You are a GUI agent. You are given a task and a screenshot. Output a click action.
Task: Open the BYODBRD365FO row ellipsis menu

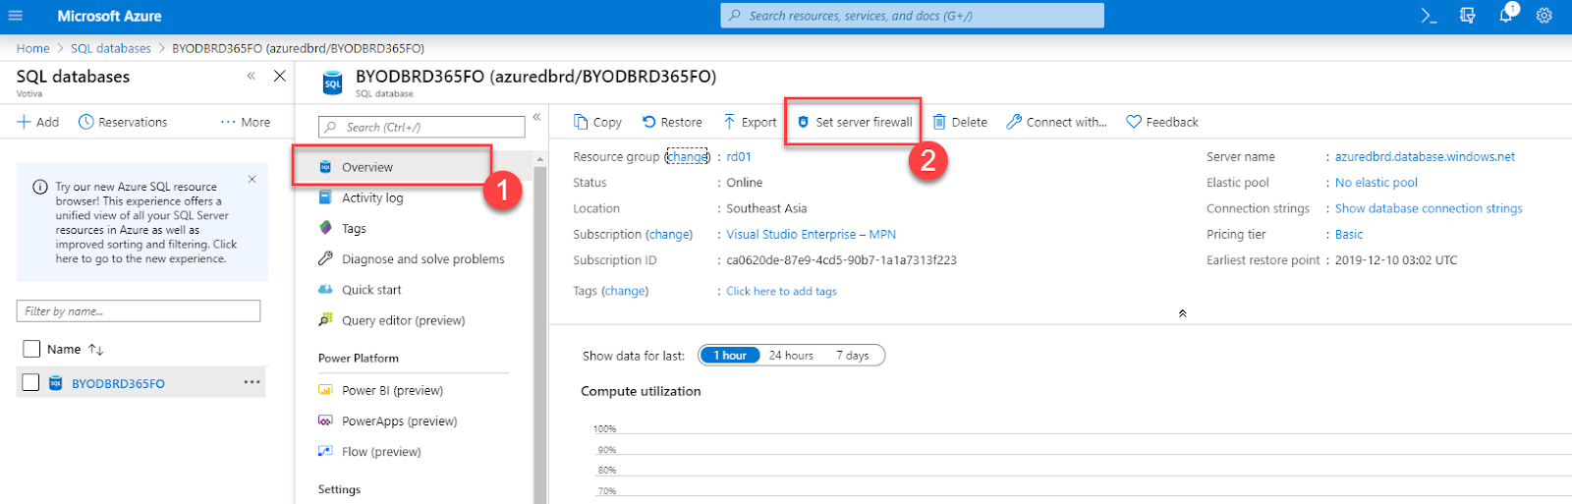(x=253, y=382)
